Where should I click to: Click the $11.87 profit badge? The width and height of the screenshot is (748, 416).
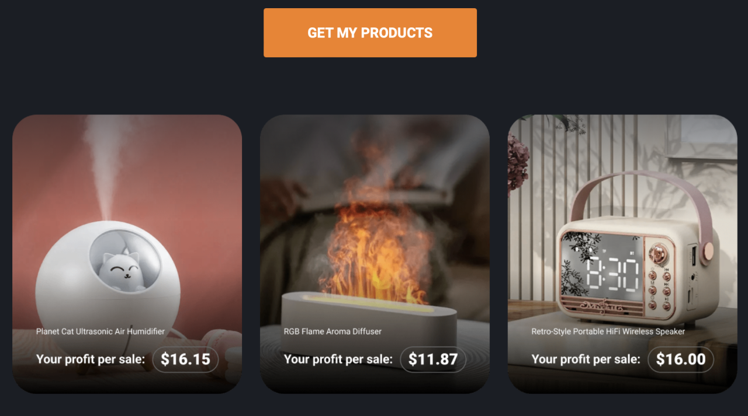pyautogui.click(x=432, y=359)
